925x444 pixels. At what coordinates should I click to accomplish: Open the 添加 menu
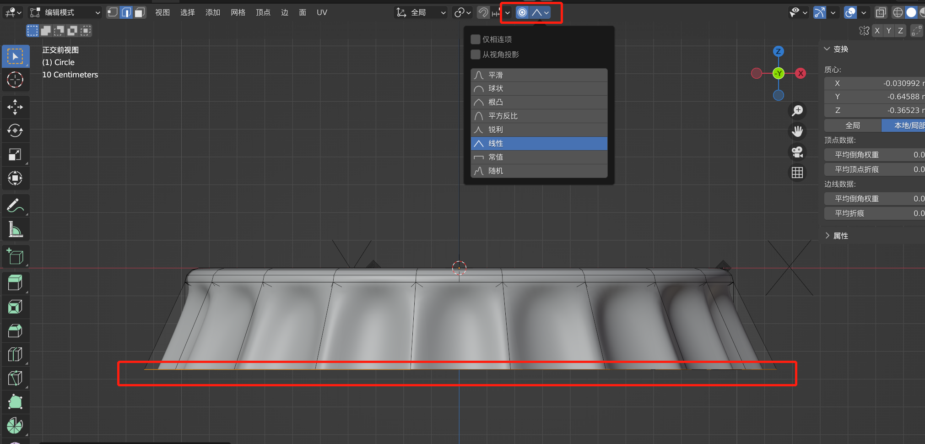pos(213,12)
